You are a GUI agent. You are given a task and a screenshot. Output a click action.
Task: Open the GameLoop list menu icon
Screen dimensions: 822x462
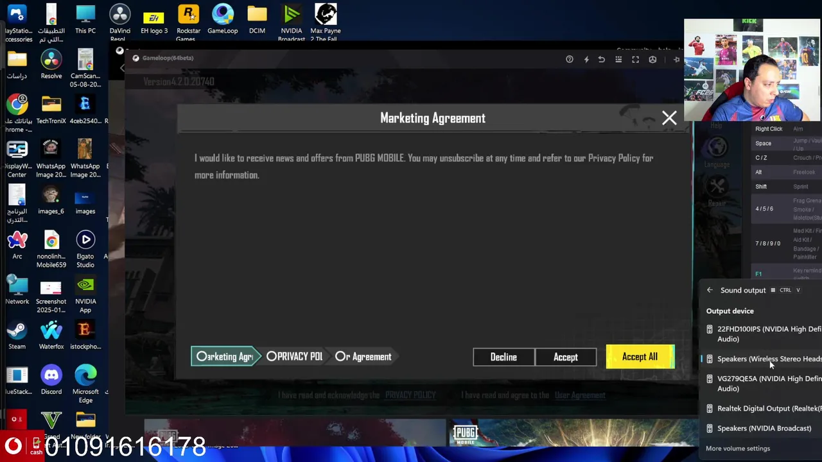click(618, 59)
